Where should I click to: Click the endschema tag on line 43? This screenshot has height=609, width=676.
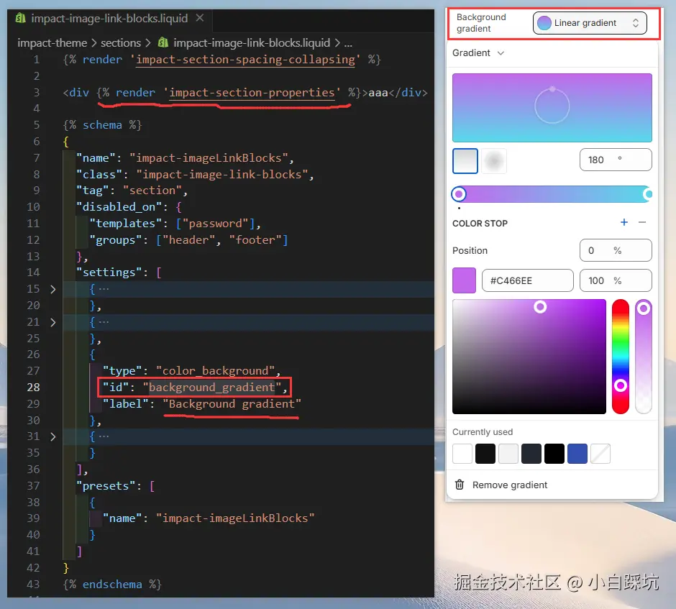(x=112, y=585)
